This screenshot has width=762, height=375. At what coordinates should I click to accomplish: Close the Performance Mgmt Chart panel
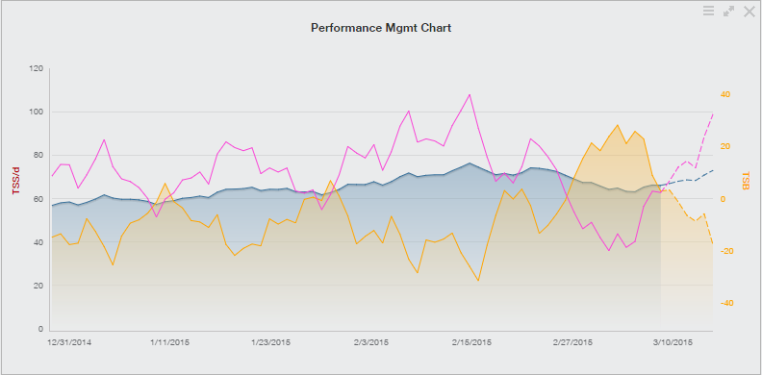point(749,12)
